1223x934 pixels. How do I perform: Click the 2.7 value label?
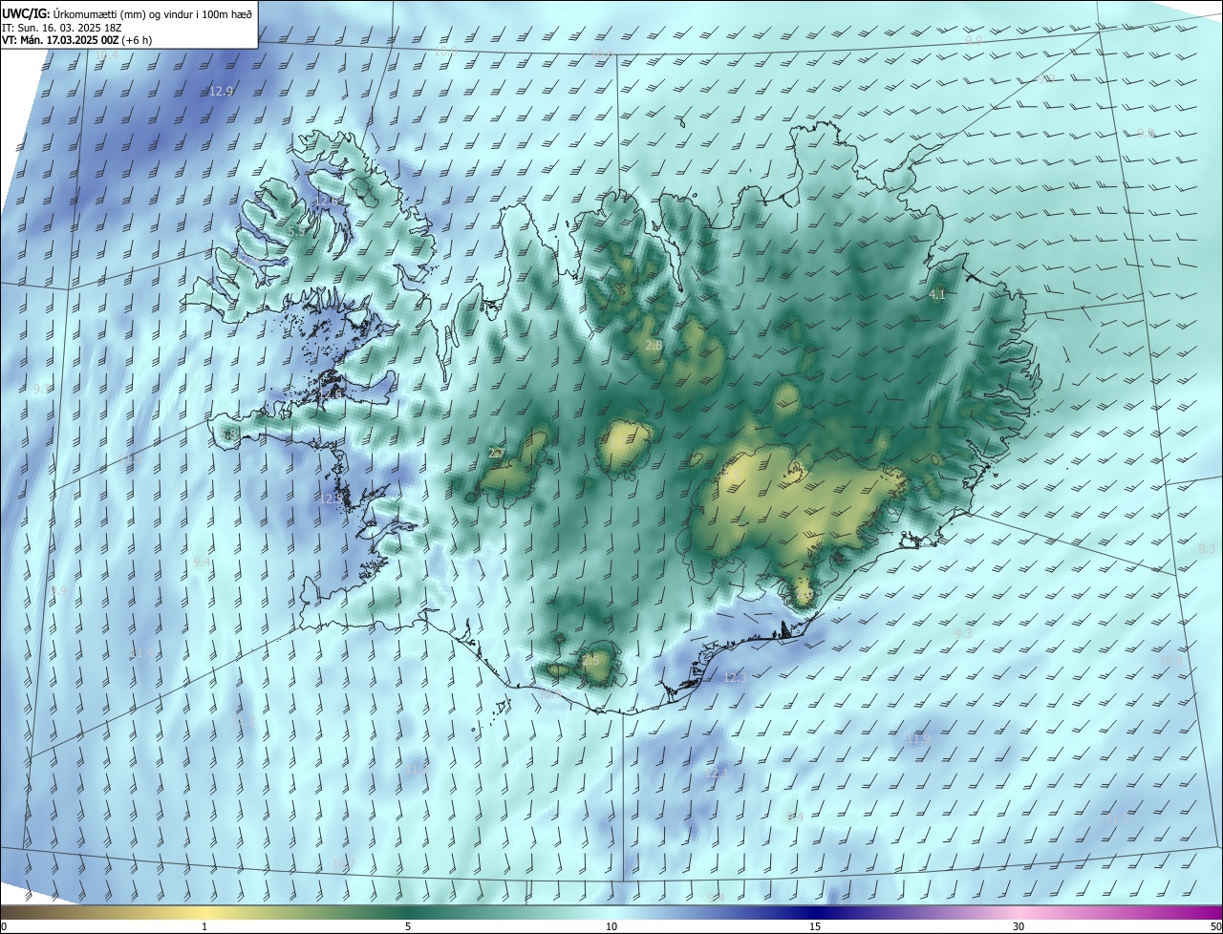pos(497,454)
